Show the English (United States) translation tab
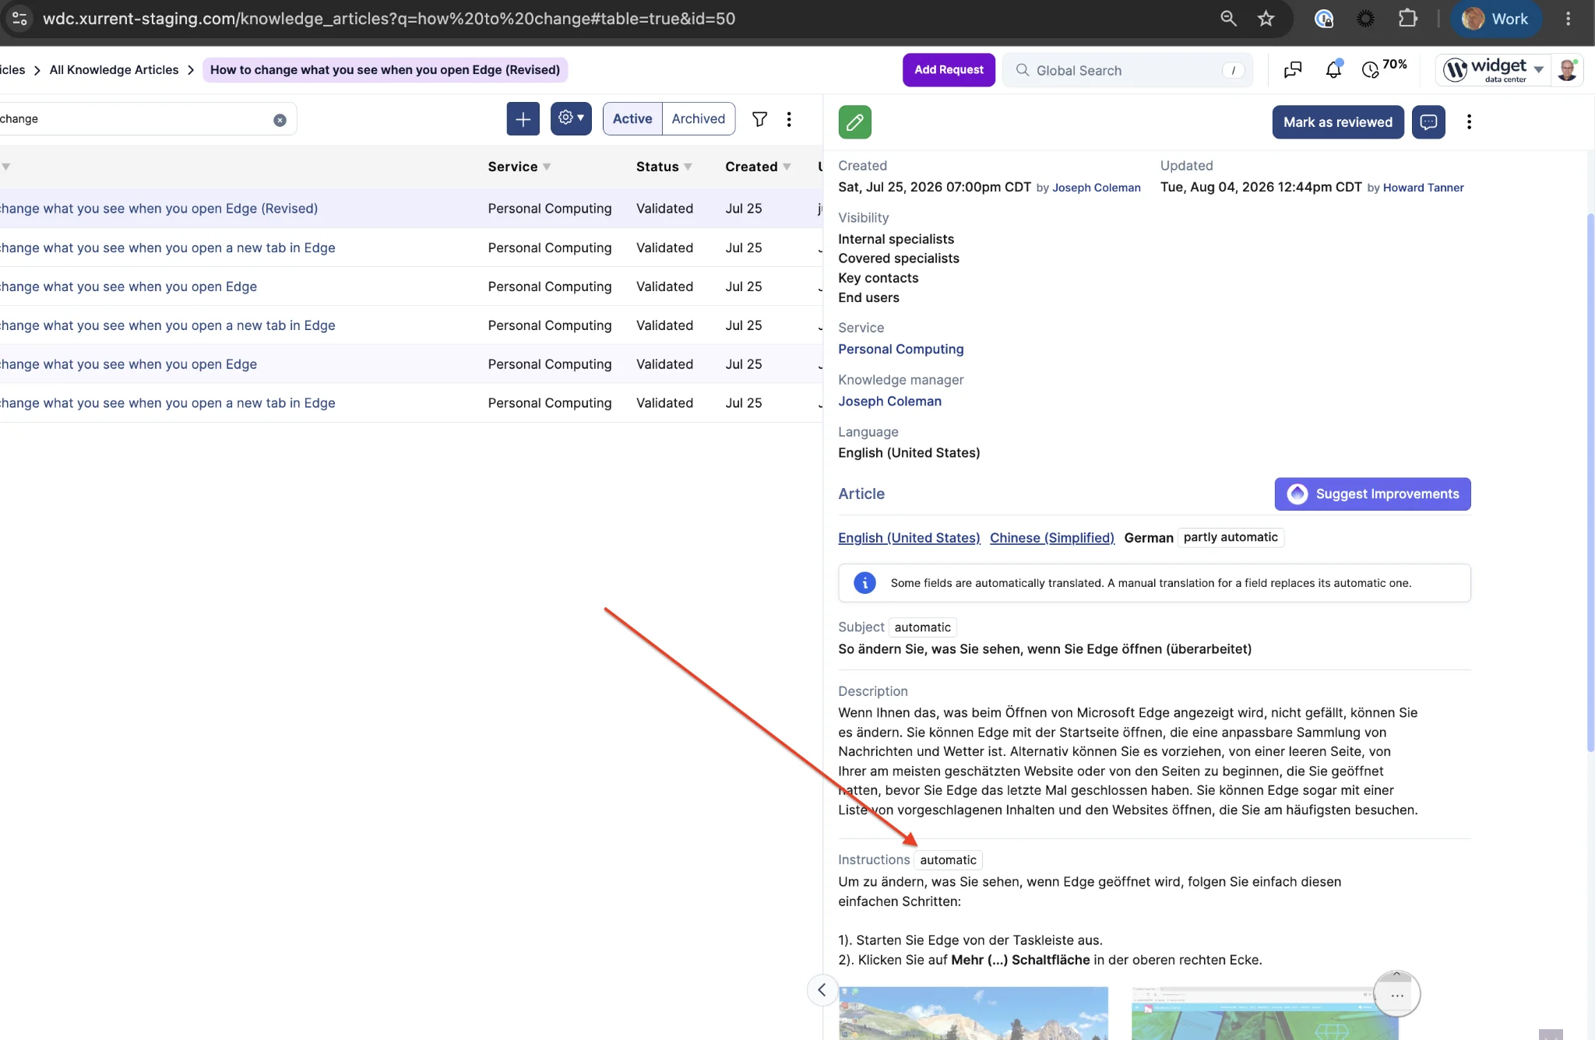Screen dimensions: 1595x1040 click(x=909, y=538)
